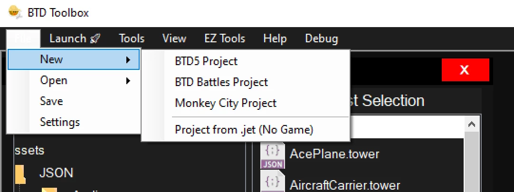Viewport: 514px width, 192px height.
Task: Open the EZ Tools menu
Action: [x=225, y=38]
